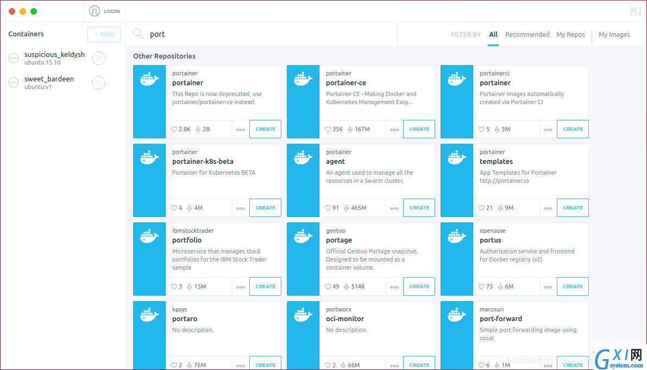This screenshot has height=370, width=647.
Task: Click suspicious_keldysh container status icon
Action: [14, 58]
